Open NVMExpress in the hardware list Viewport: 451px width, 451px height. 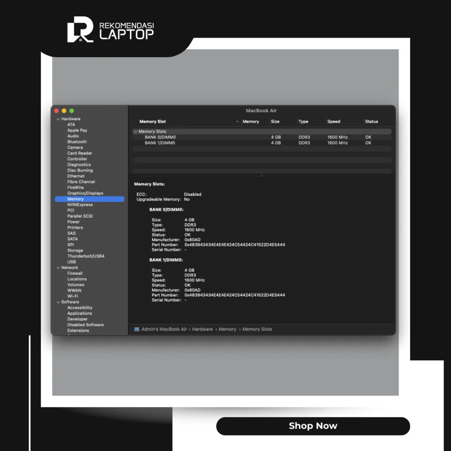click(80, 205)
